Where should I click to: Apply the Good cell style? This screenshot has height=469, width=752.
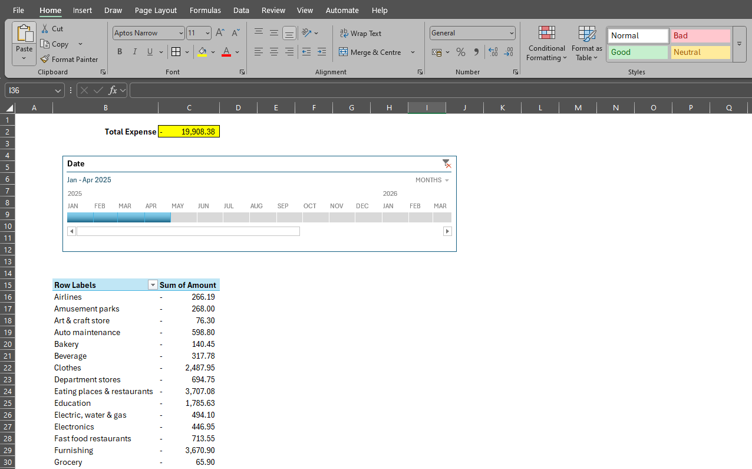(638, 52)
